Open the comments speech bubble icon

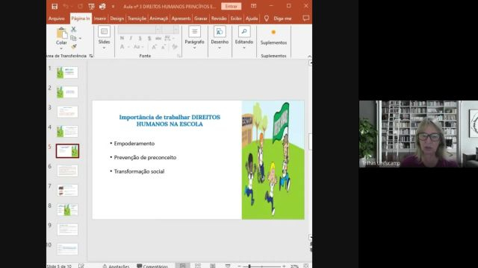(x=305, y=18)
